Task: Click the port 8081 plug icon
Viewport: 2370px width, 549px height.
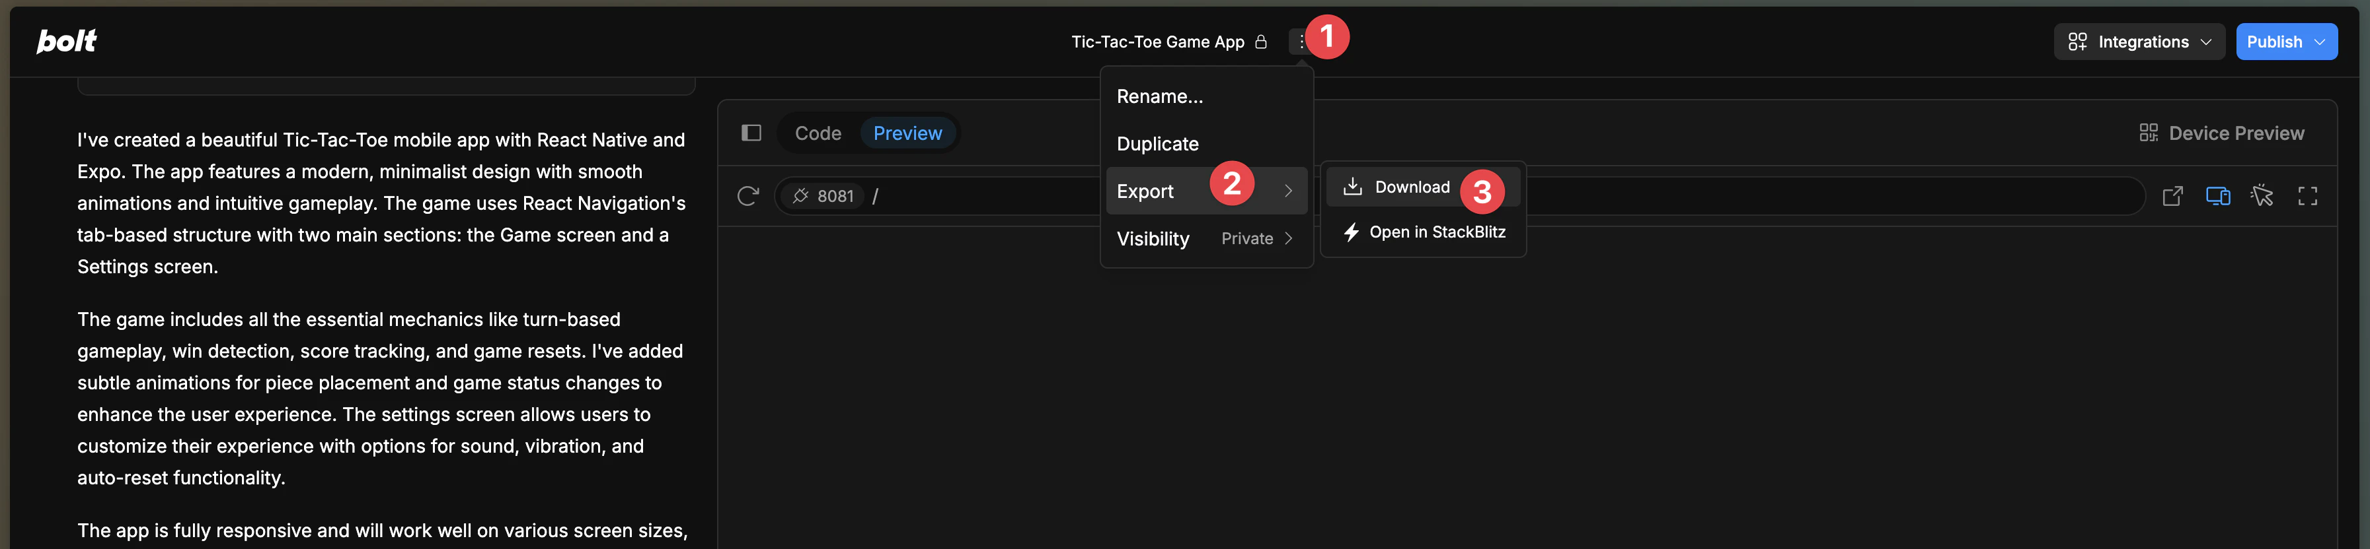Action: coord(800,195)
